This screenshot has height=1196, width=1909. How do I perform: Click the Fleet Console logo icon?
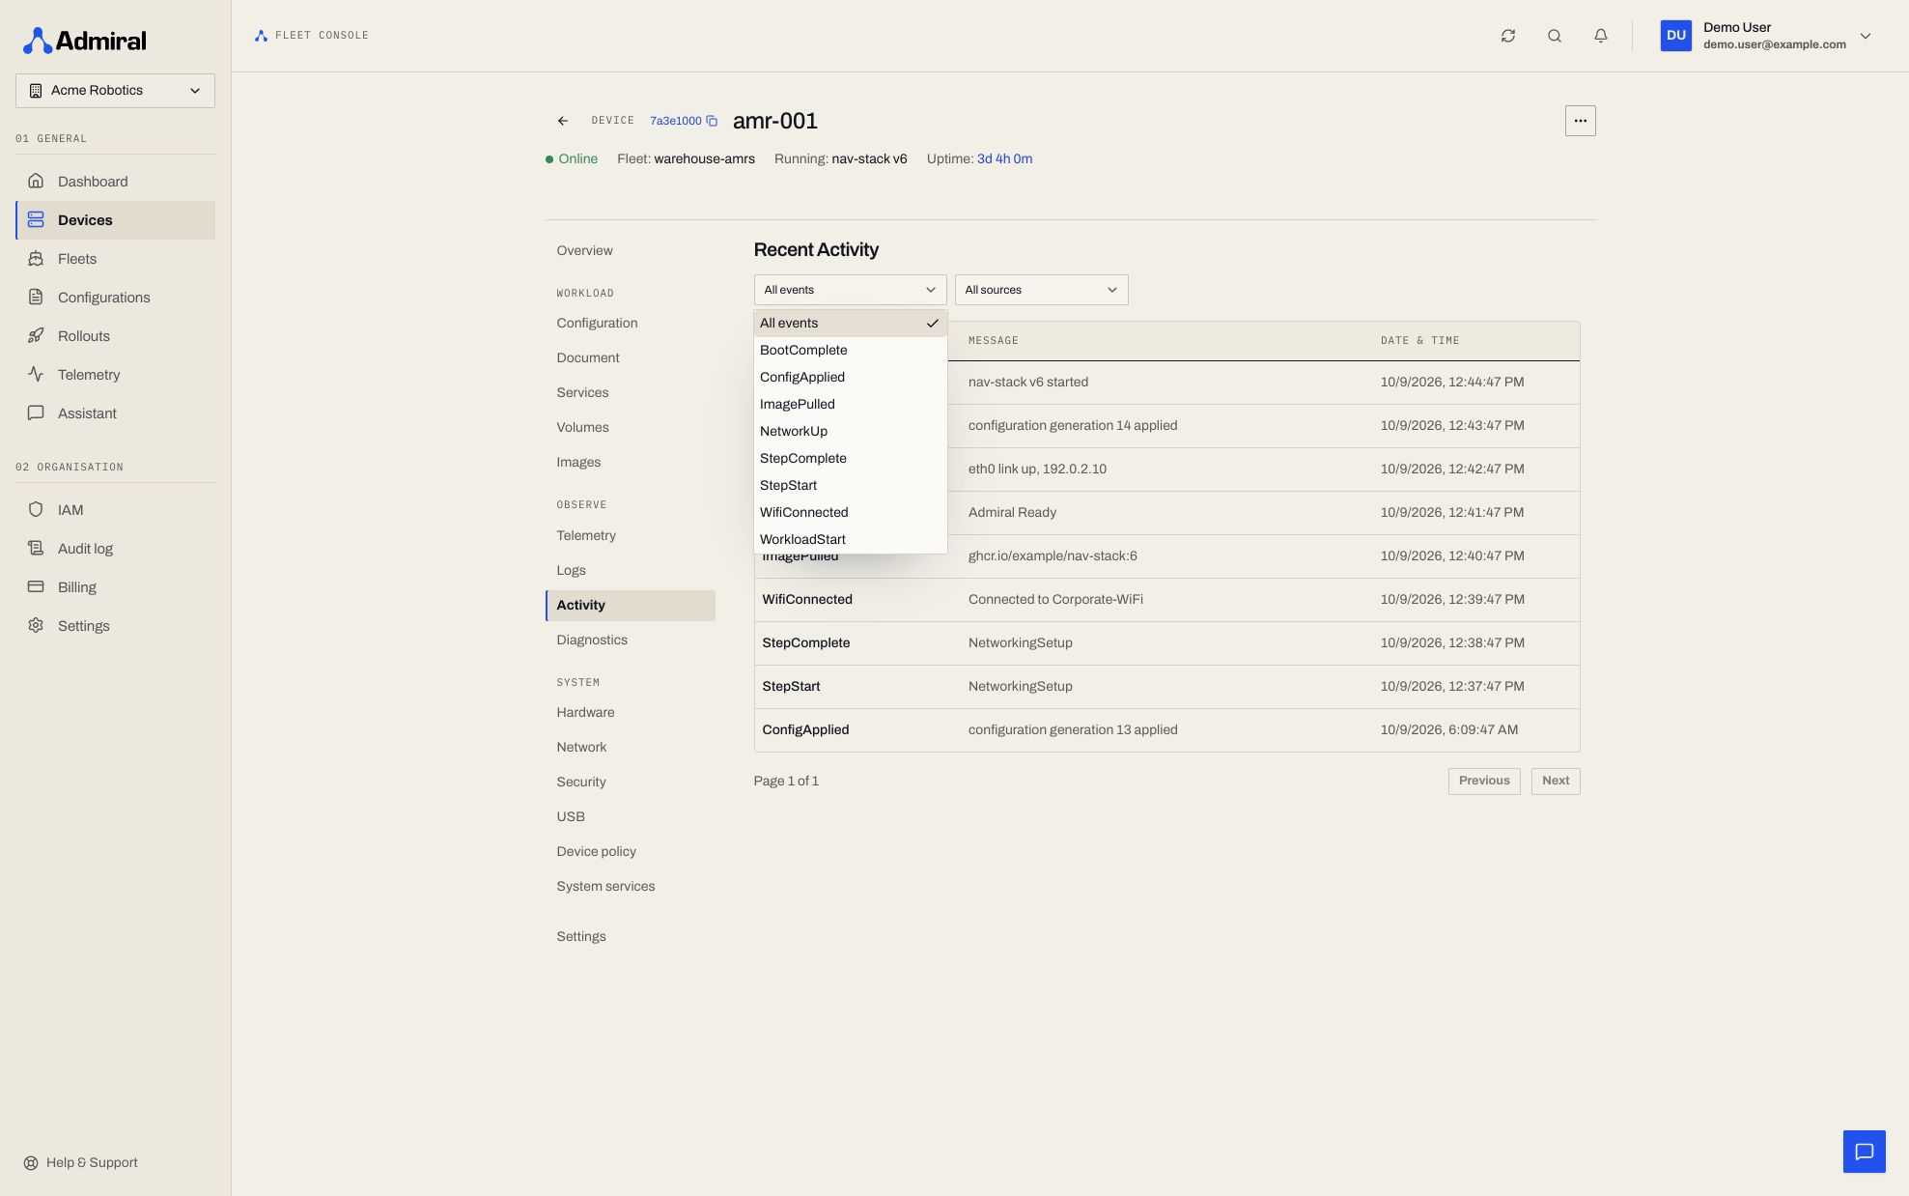[x=261, y=36]
